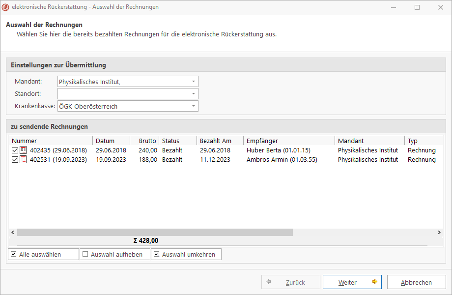Click the 'Auswahl umkehren' invert icon
Viewport: 452px width, 295px height.
[157, 254]
